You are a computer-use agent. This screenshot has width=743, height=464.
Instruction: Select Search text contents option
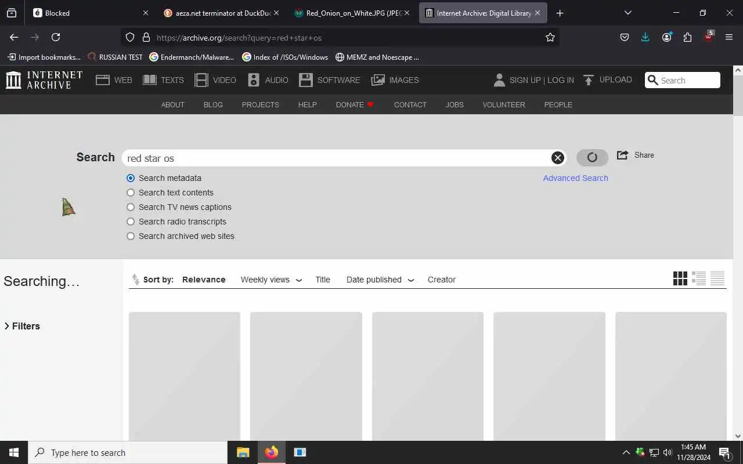(131, 193)
